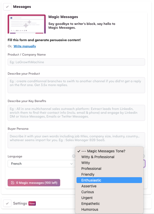Click the Describe your Product text area

click(76, 85)
